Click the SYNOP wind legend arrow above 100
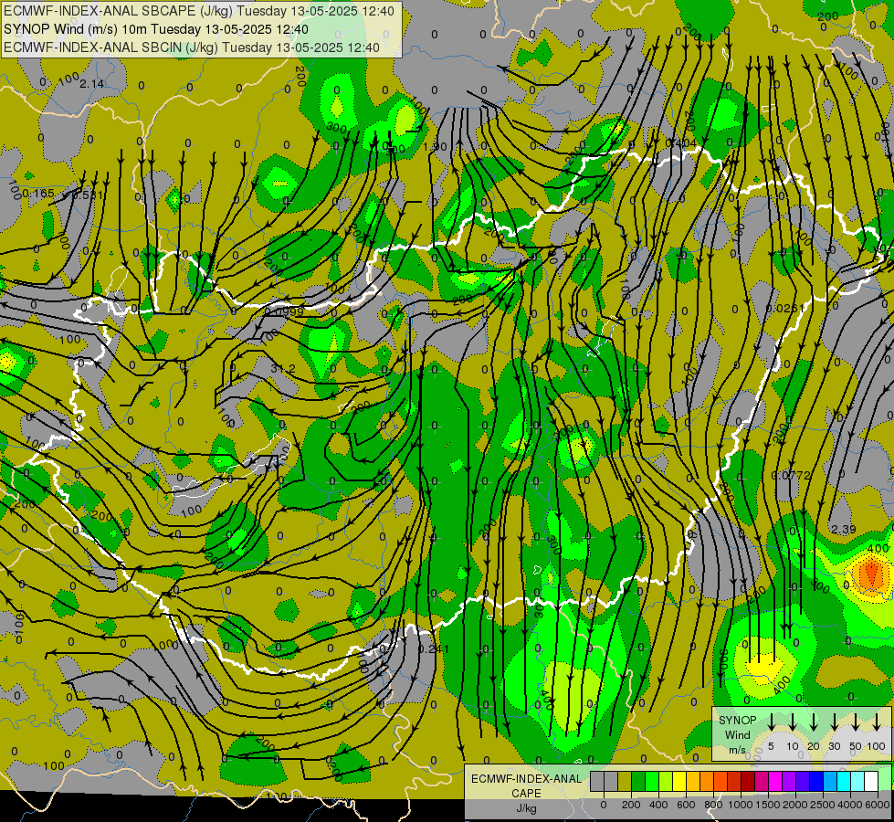This screenshot has width=894, height=822. click(877, 722)
